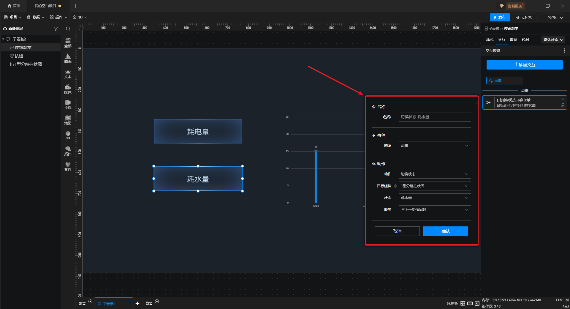Open the 默认状态 state selector
Image resolution: width=570 pixels, height=309 pixels.
(x=553, y=40)
